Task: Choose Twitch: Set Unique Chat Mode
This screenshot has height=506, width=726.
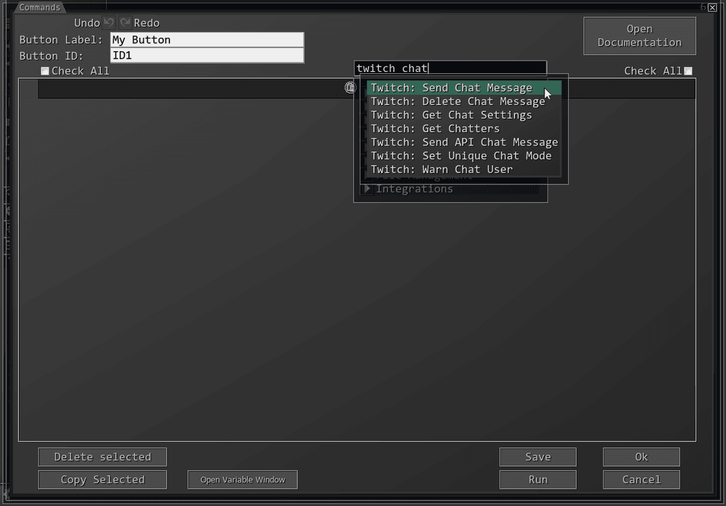Action: pyautogui.click(x=464, y=155)
